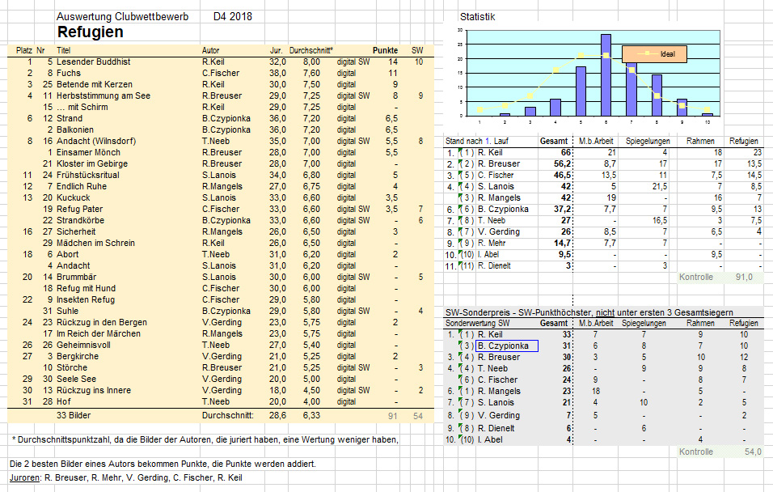Select the 'Mädchen im Schrein' cell
773x492 pixels.
pos(95,244)
